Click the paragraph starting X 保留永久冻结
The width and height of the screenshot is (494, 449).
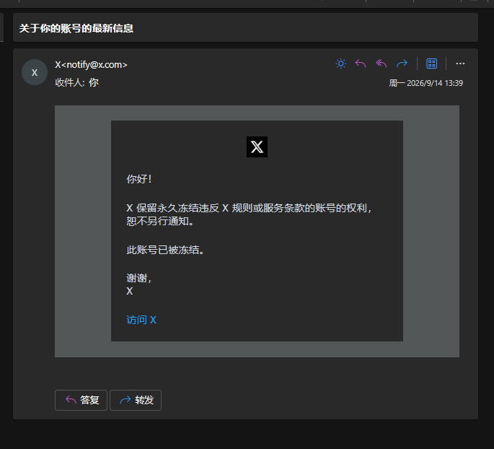point(250,214)
